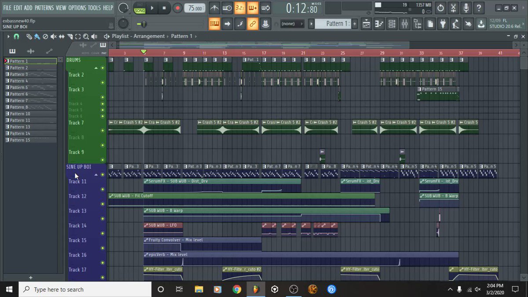Collapse the SINE UP BOI track group

coord(96,174)
